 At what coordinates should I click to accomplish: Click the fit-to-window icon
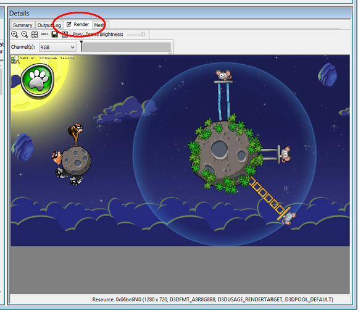click(x=35, y=35)
